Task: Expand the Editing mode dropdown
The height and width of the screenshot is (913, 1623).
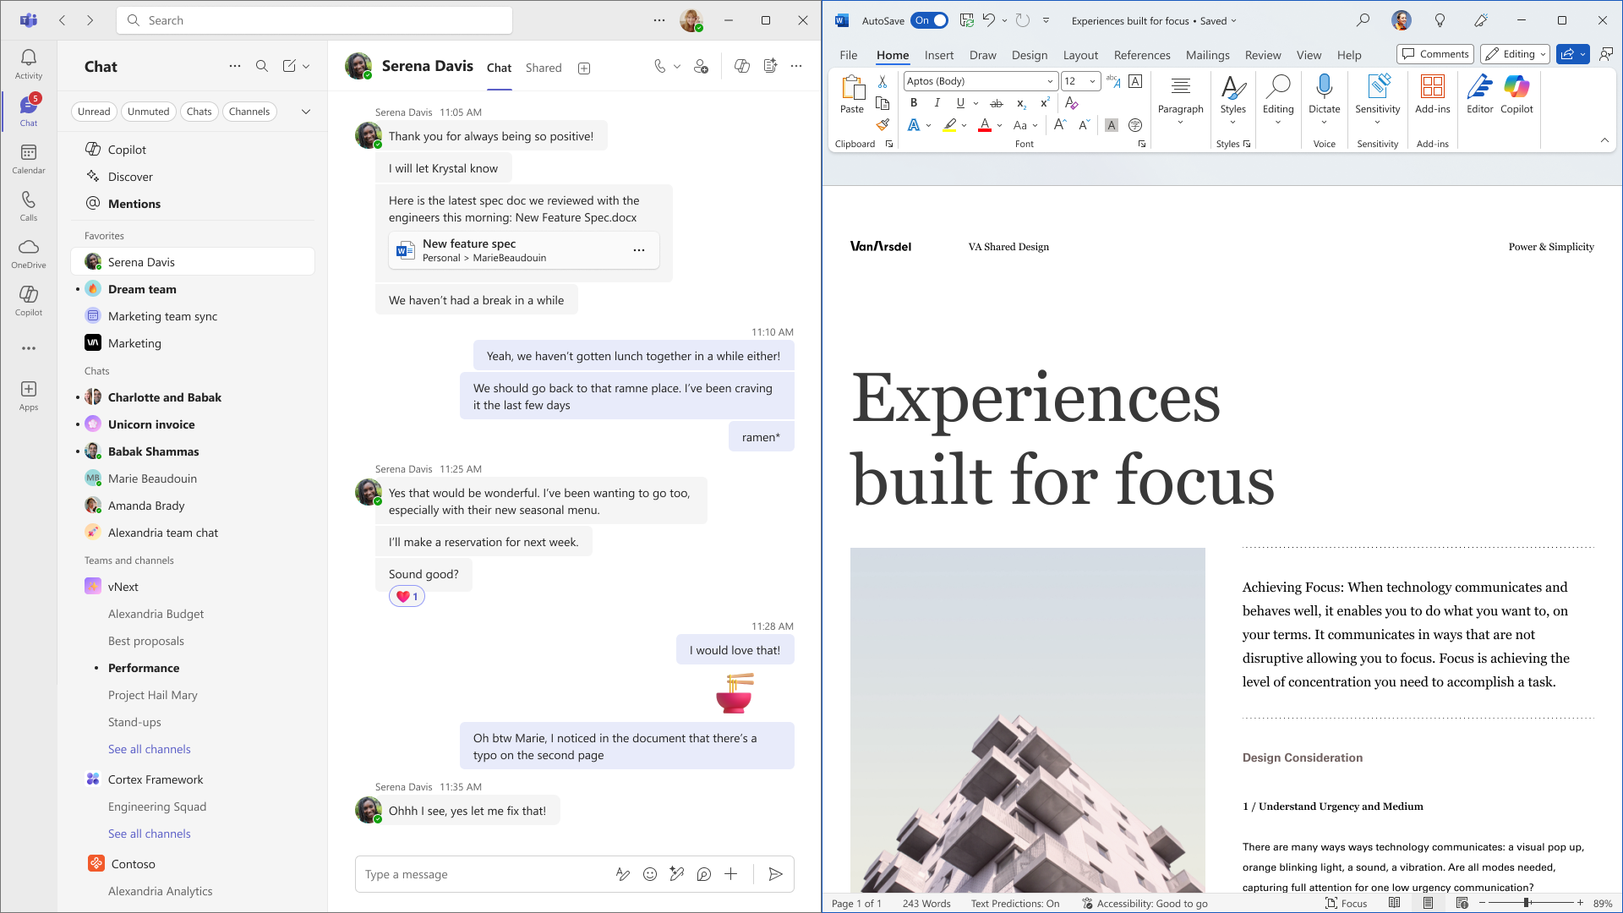Action: [1542, 53]
